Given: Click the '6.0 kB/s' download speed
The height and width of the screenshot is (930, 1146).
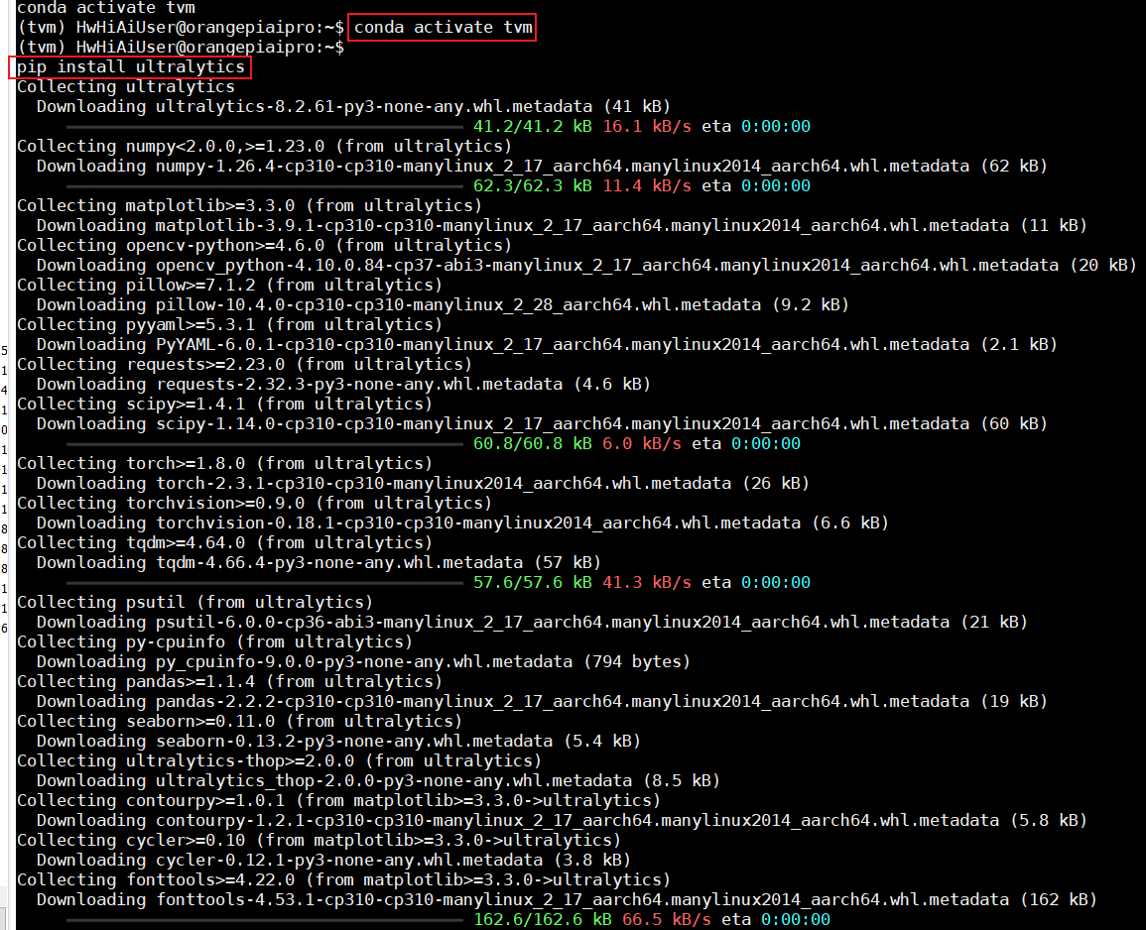Looking at the screenshot, I should [642, 443].
